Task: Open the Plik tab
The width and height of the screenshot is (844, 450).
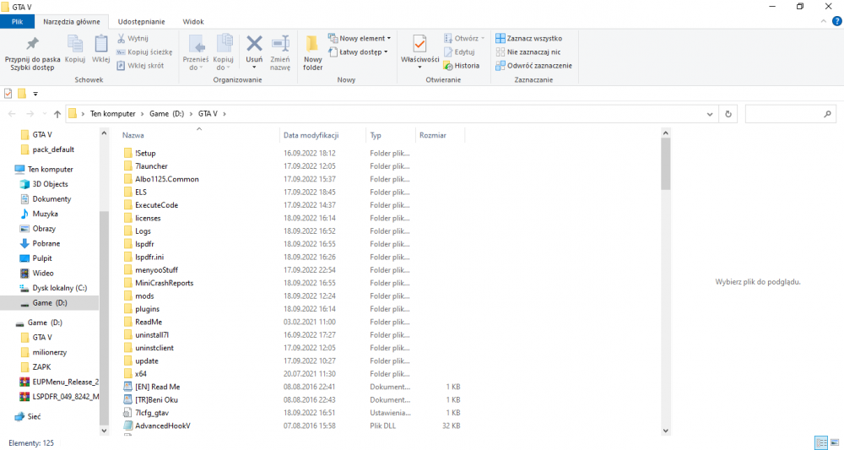Action: point(17,22)
